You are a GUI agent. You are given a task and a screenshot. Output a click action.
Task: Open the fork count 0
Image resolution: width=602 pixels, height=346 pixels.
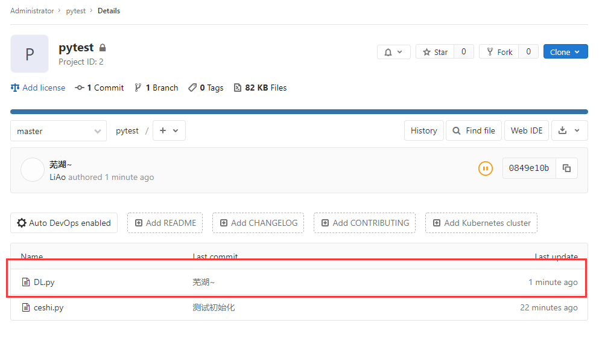coord(528,52)
